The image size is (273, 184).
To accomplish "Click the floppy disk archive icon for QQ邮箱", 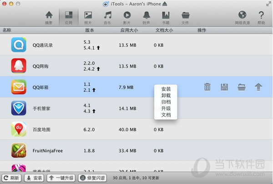I will (x=224, y=87).
